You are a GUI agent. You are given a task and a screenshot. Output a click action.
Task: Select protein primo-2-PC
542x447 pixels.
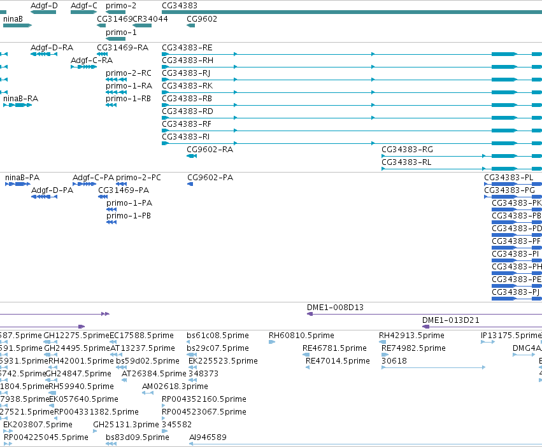pyautogui.click(x=138, y=178)
